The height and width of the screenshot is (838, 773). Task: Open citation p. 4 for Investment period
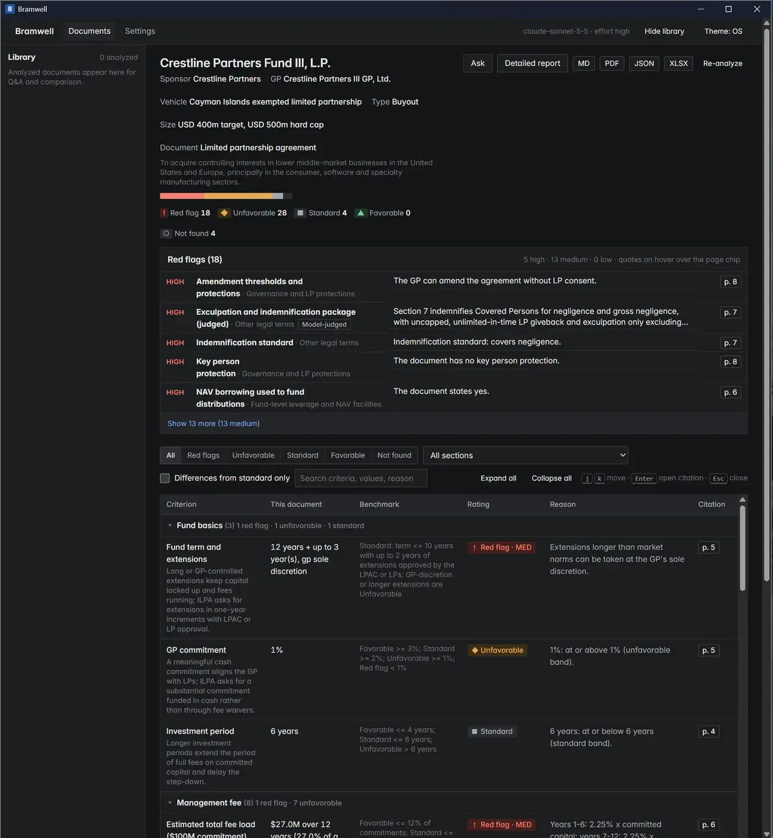(x=709, y=732)
